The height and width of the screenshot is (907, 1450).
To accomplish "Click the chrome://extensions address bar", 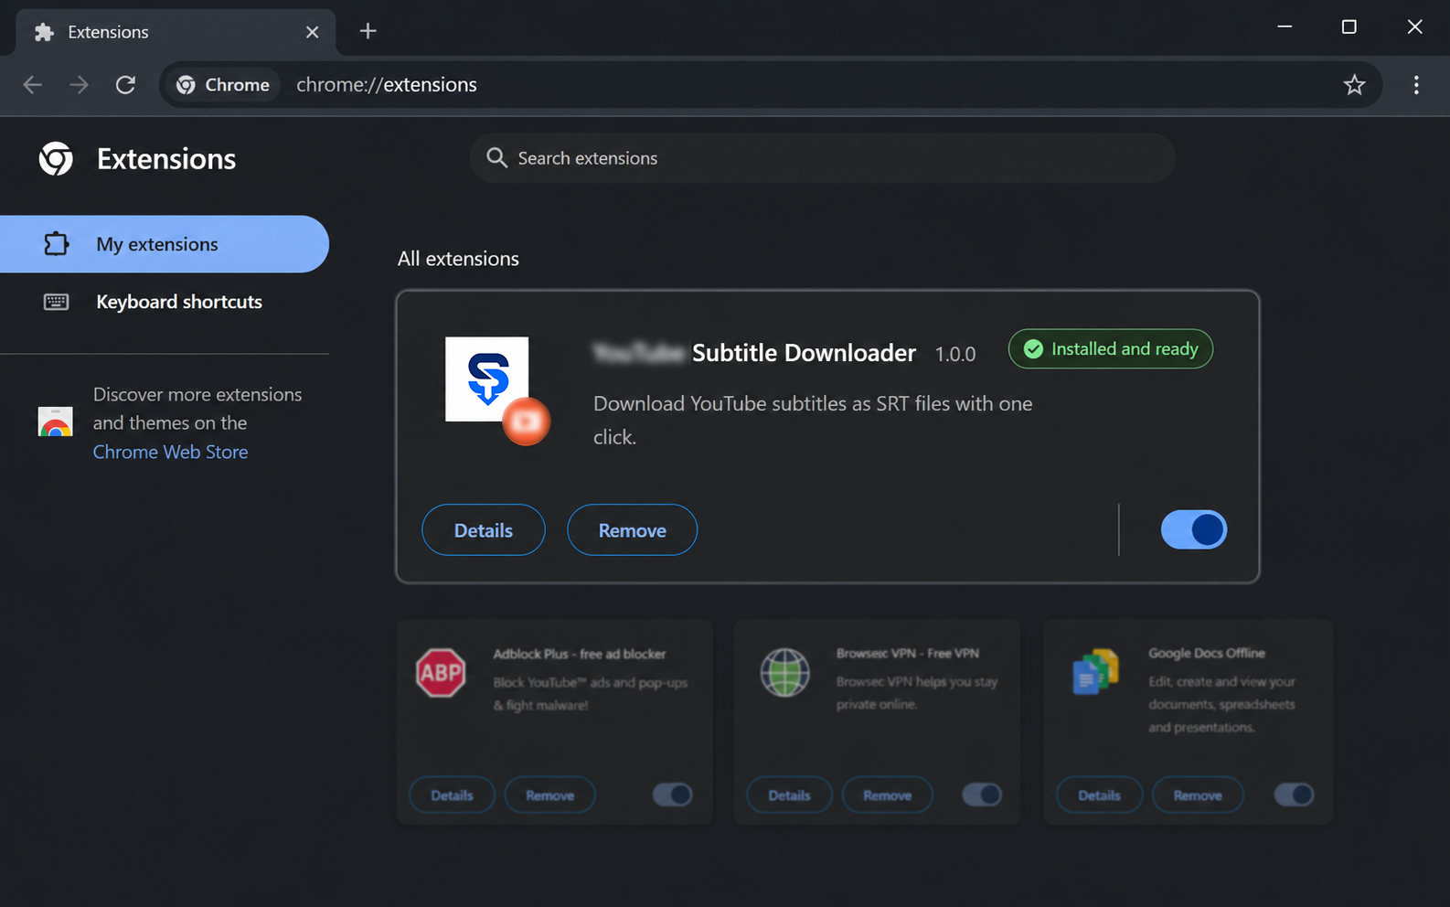I will tap(771, 85).
